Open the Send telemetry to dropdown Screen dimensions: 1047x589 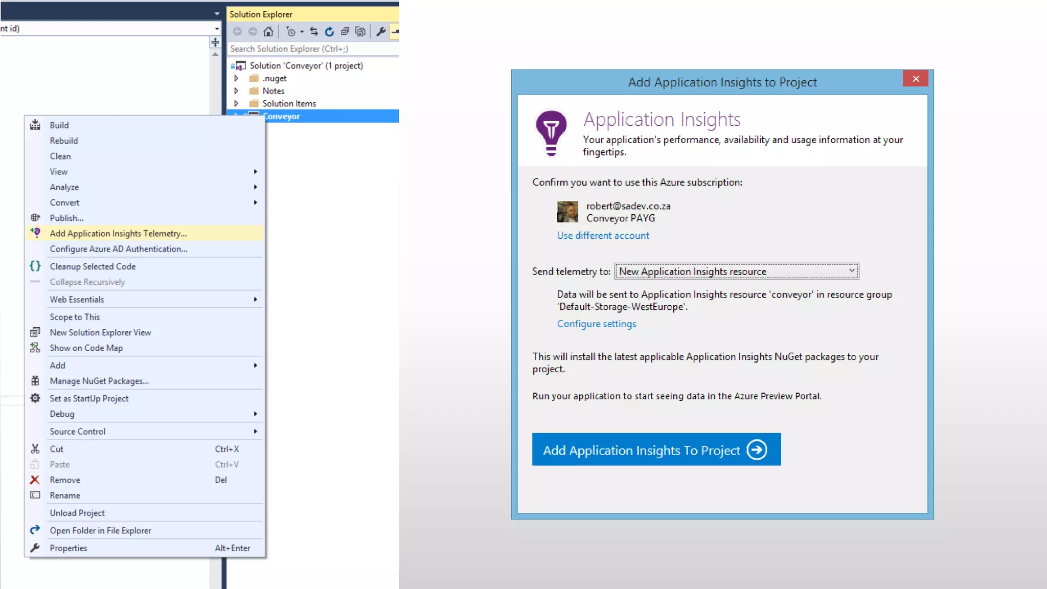click(736, 271)
